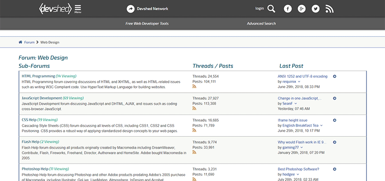This screenshot has width=385, height=181.
Task: Click the home icon in breadcrumb
Action: (x=20, y=42)
